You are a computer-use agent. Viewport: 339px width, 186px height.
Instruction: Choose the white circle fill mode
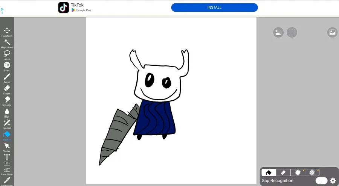coord(298,172)
